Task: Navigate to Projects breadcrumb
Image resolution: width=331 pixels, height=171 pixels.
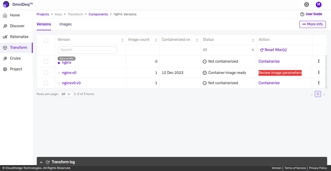Action: click(x=43, y=14)
